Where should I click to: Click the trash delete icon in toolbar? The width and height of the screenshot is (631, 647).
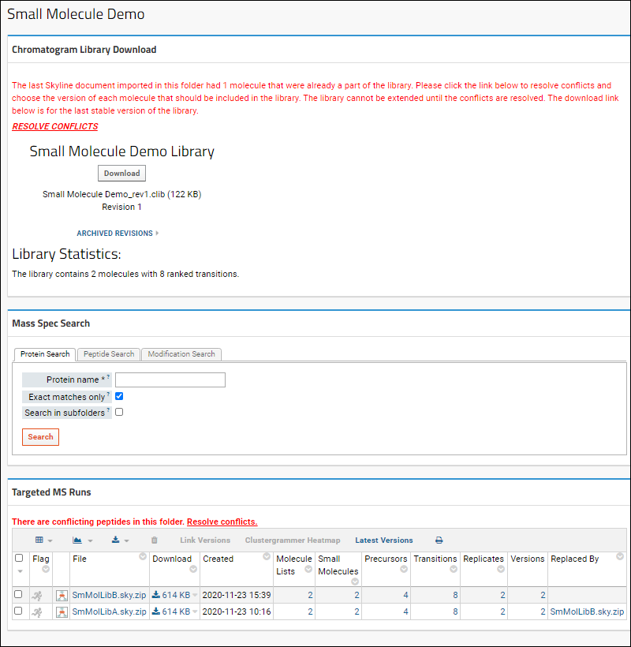tap(155, 540)
